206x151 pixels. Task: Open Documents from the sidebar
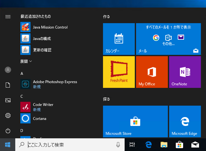click(8, 85)
